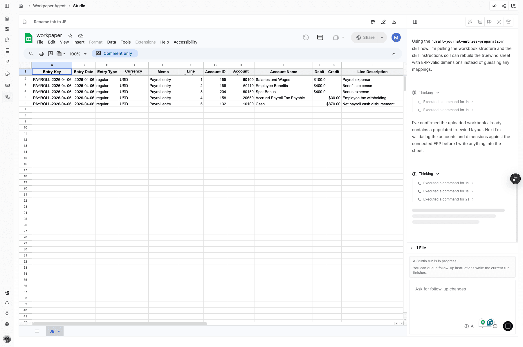Open the Data menu

[111, 42]
